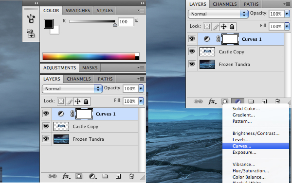
Task: Open Channels tab in left panel
Action: click(x=78, y=79)
